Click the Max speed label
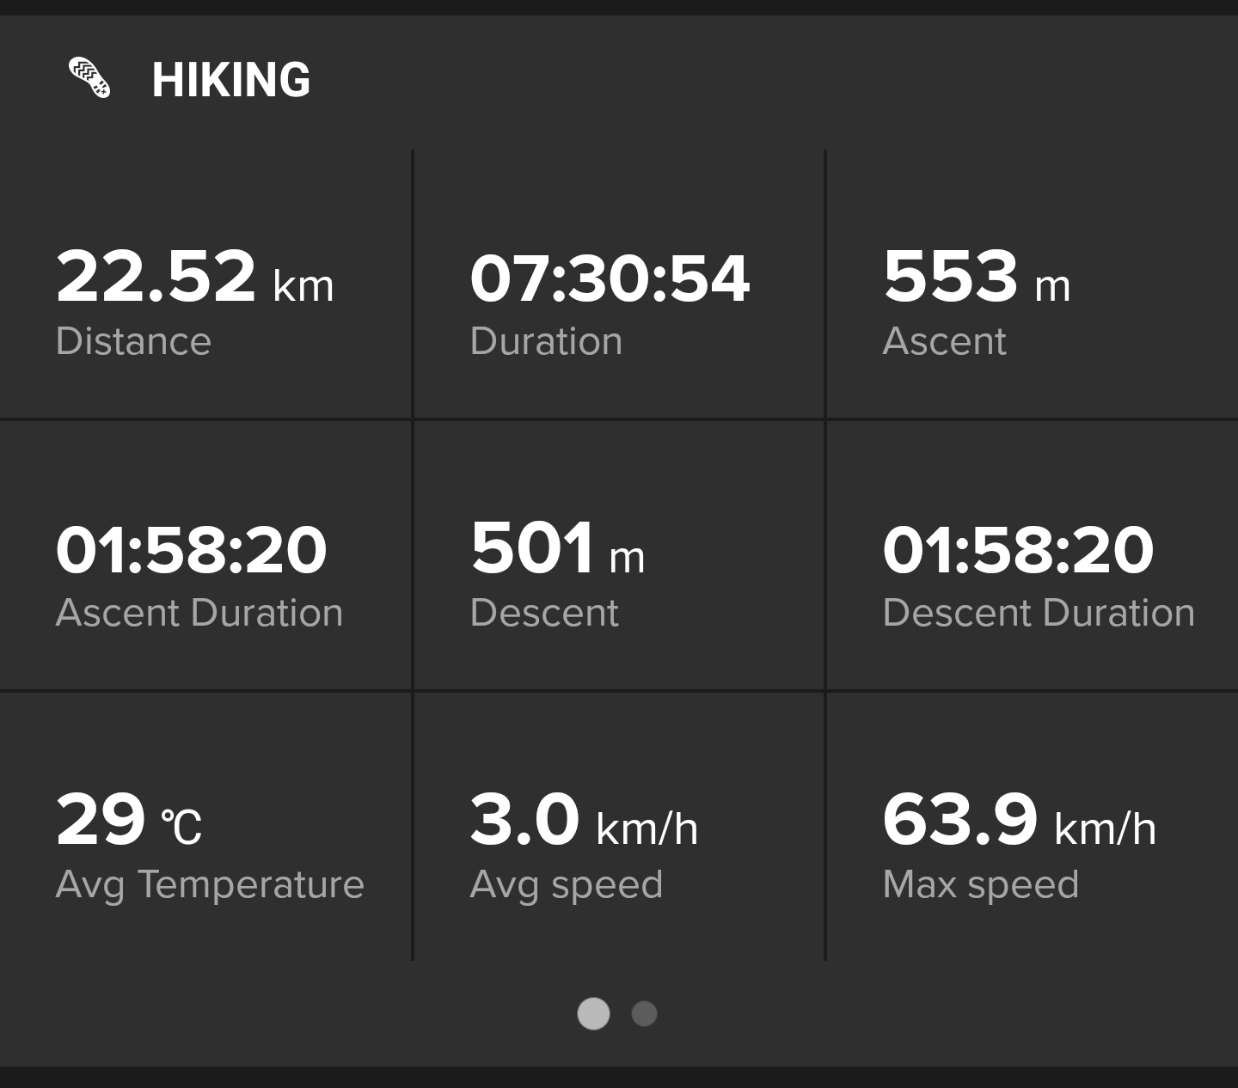The image size is (1238, 1088). tap(981, 885)
